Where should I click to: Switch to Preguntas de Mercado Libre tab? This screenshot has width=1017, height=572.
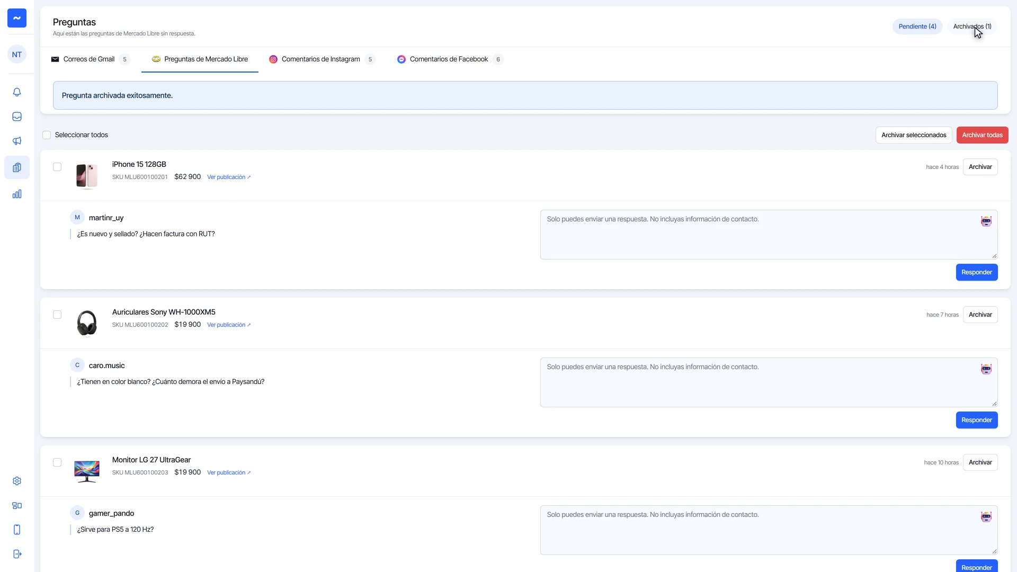(200, 59)
